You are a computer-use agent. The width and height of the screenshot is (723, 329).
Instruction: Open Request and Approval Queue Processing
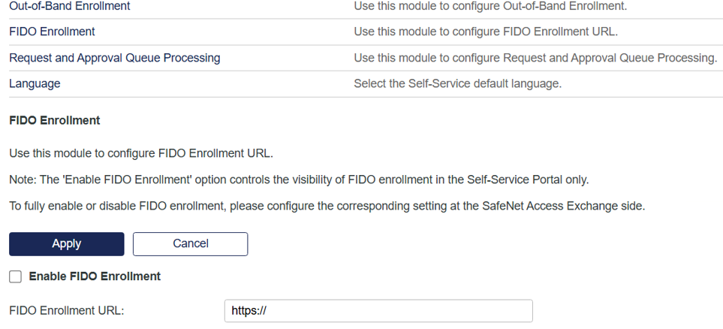(x=114, y=58)
